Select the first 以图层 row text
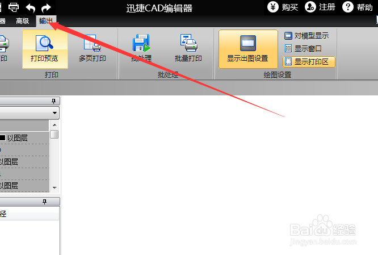The height and width of the screenshot is (255, 378). pyautogui.click(x=18, y=138)
